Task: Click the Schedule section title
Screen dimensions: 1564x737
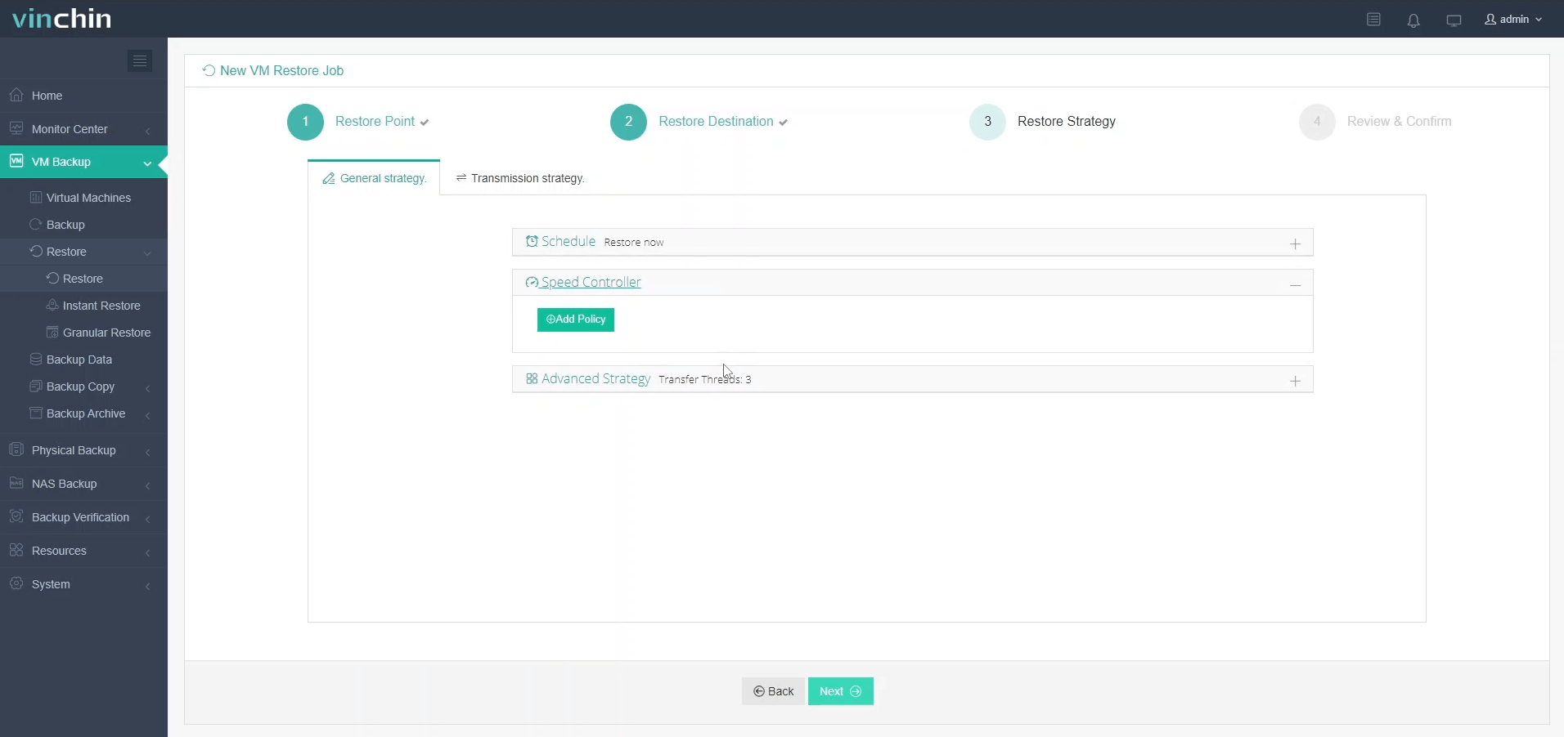Action: [569, 241]
